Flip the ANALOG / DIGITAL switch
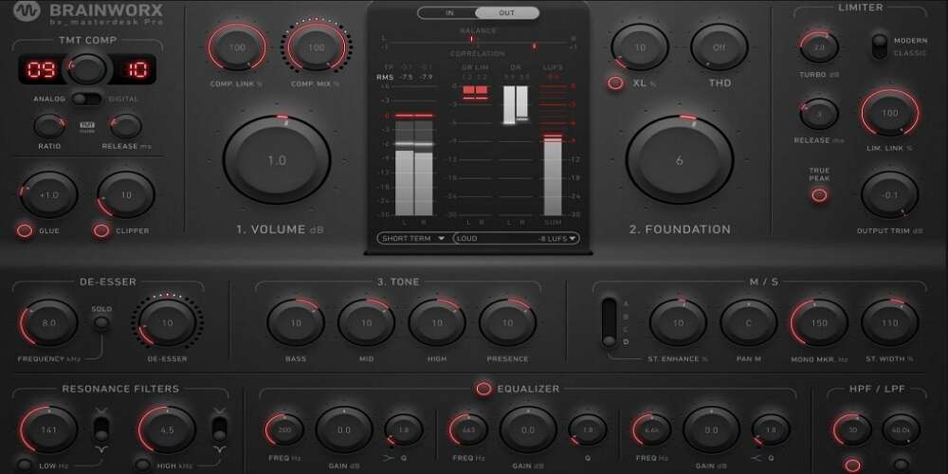The image size is (948, 474). coord(87,99)
